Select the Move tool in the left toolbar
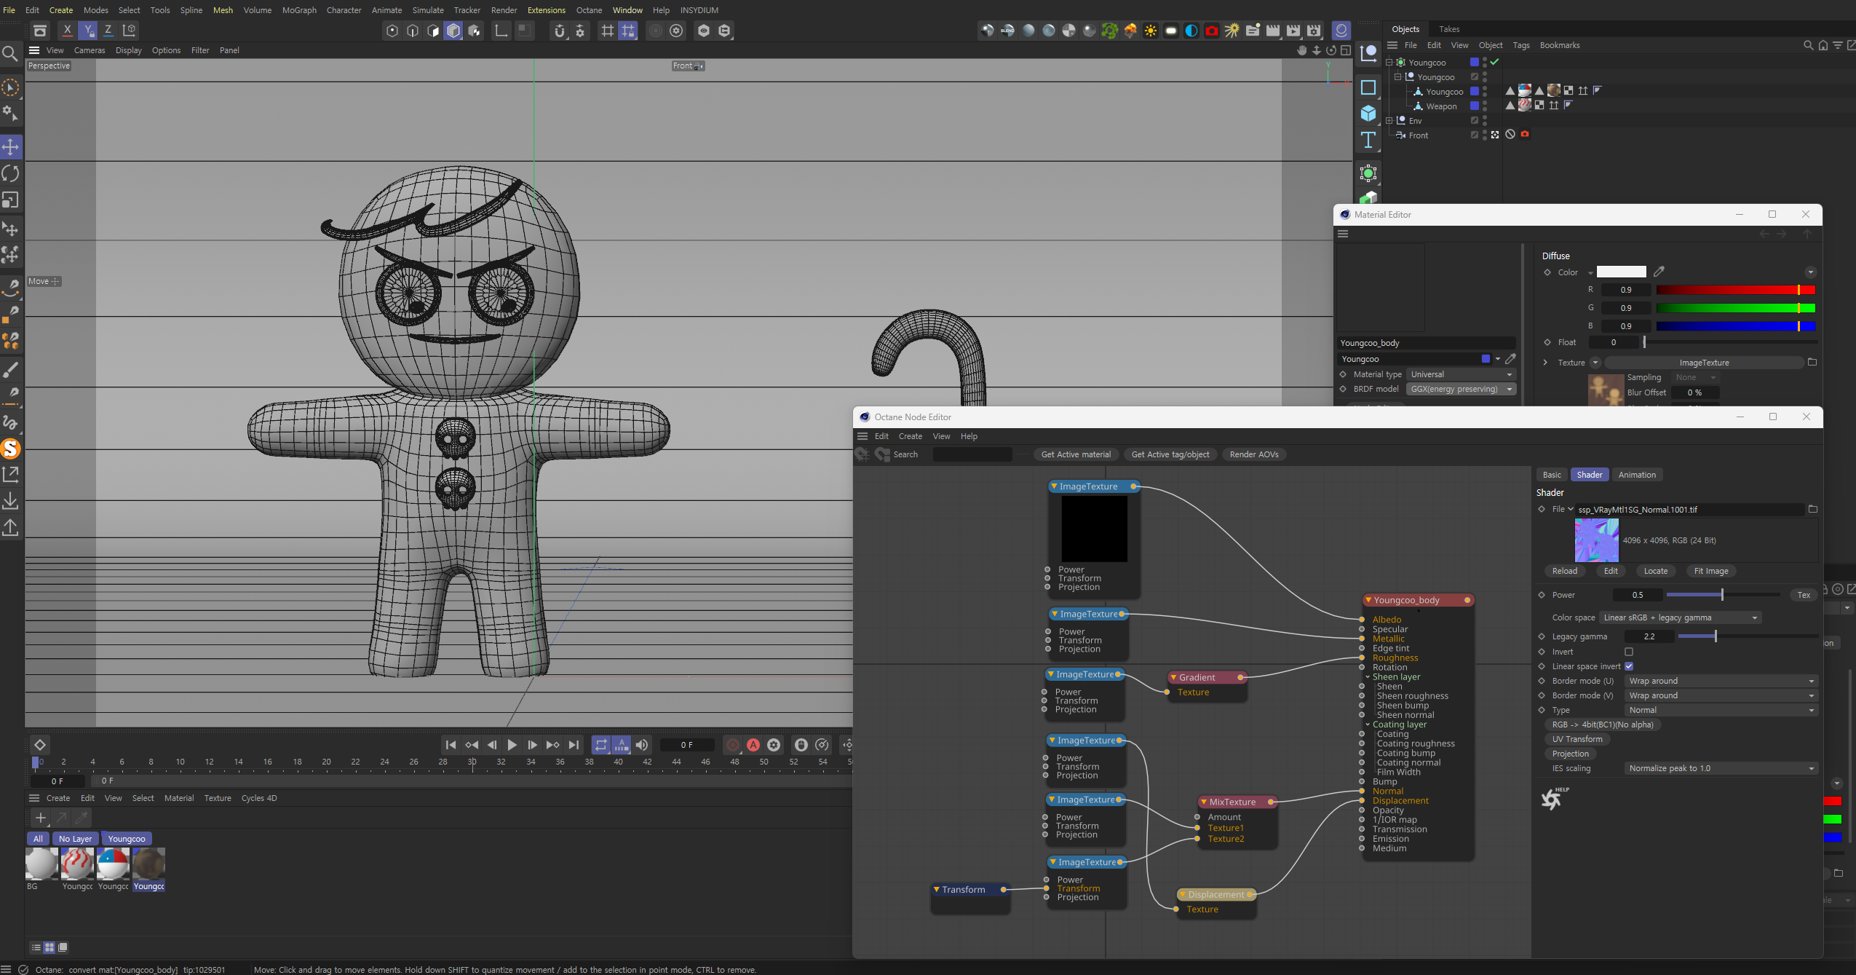 11,146
